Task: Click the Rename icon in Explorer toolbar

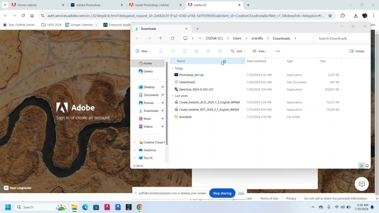Action: click(197, 51)
